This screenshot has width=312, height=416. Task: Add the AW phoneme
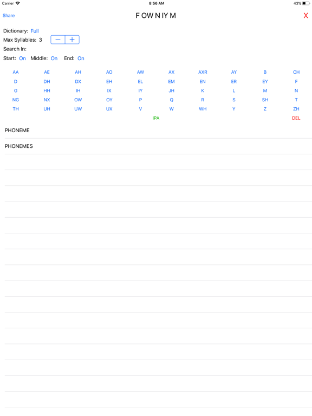(x=140, y=72)
